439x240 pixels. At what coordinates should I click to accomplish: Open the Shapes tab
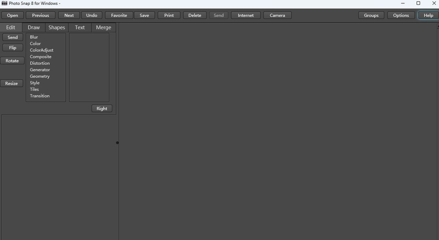coord(57,27)
